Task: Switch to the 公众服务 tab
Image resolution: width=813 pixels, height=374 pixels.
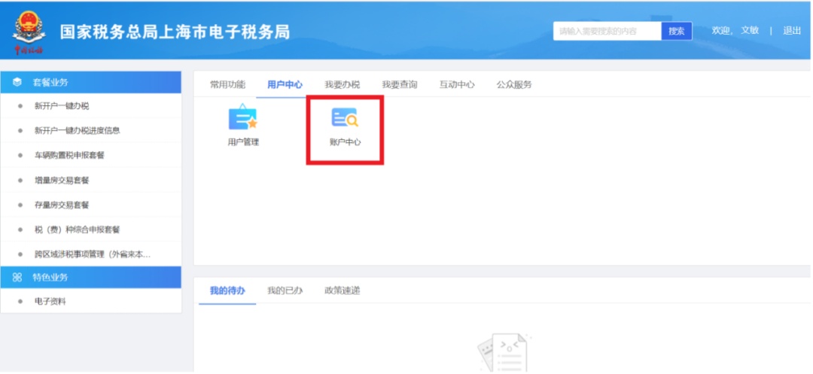Action: tap(514, 85)
